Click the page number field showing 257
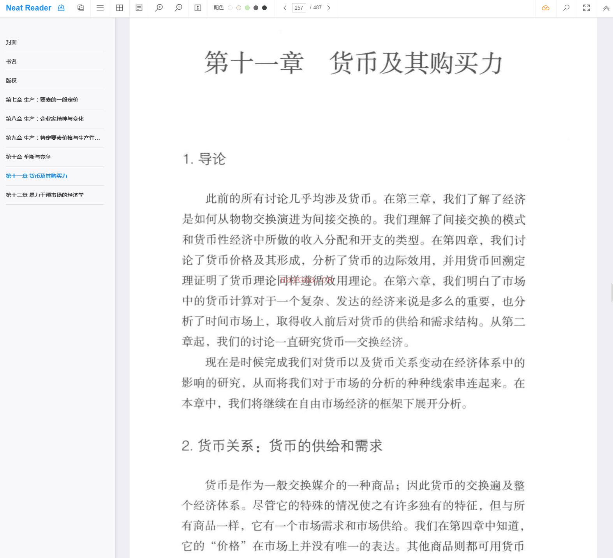 pyautogui.click(x=299, y=8)
